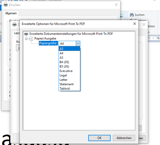Toggle the Papiergröße combo box arrow

(x=78, y=44)
